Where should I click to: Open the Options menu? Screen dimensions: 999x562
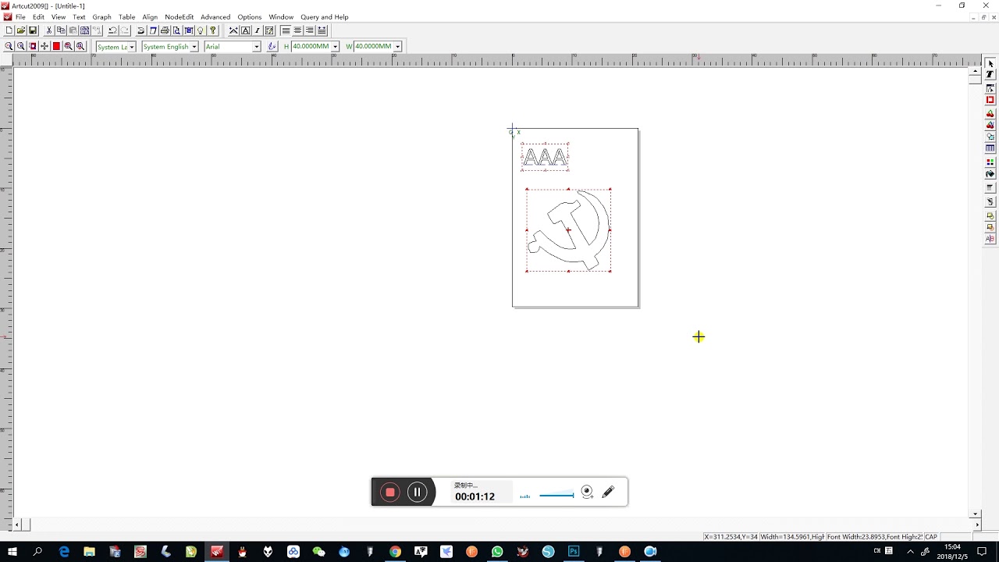pyautogui.click(x=250, y=16)
